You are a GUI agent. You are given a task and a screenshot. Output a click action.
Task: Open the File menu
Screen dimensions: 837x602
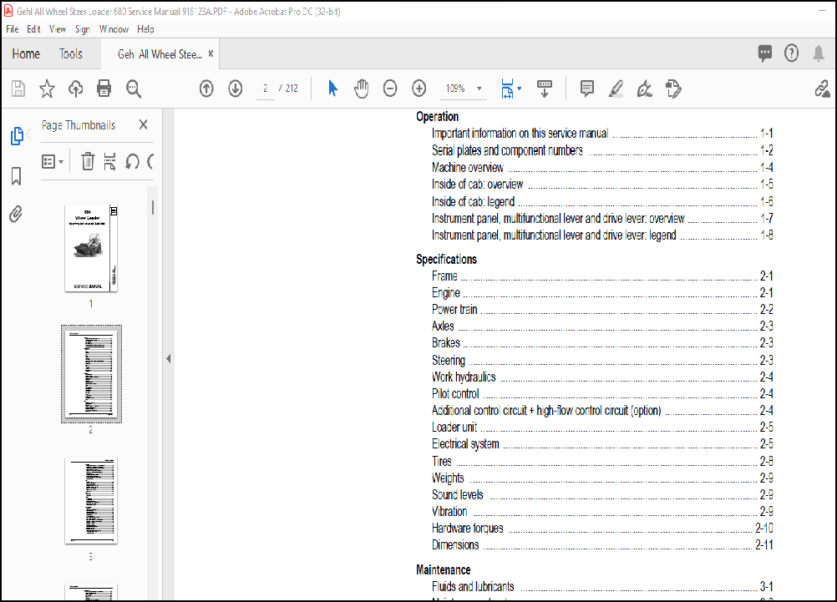pos(13,29)
